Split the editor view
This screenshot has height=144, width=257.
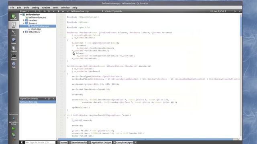pos(235,11)
